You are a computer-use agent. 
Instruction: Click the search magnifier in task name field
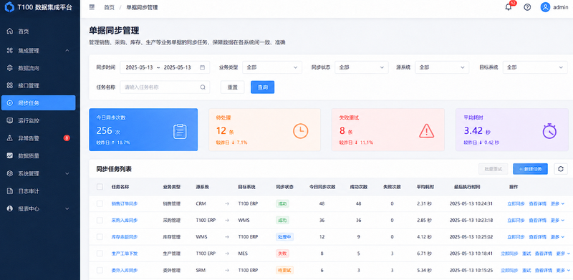203,87
